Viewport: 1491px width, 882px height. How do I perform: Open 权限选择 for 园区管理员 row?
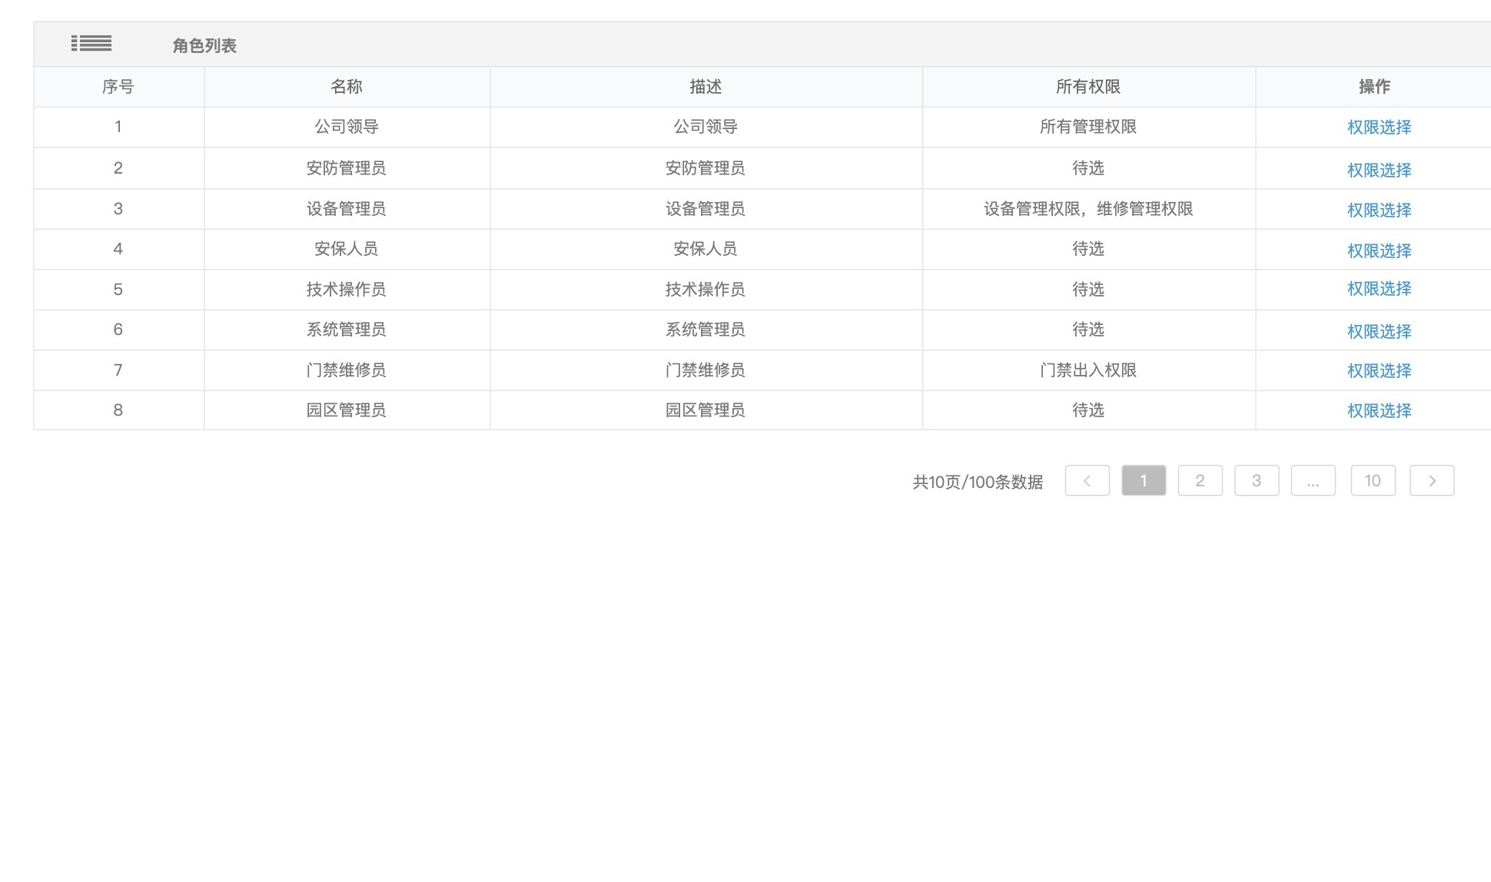pos(1379,410)
